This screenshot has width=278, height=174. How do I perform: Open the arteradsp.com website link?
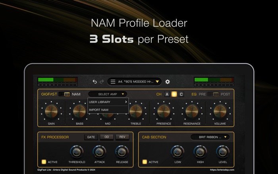click(x=222, y=170)
